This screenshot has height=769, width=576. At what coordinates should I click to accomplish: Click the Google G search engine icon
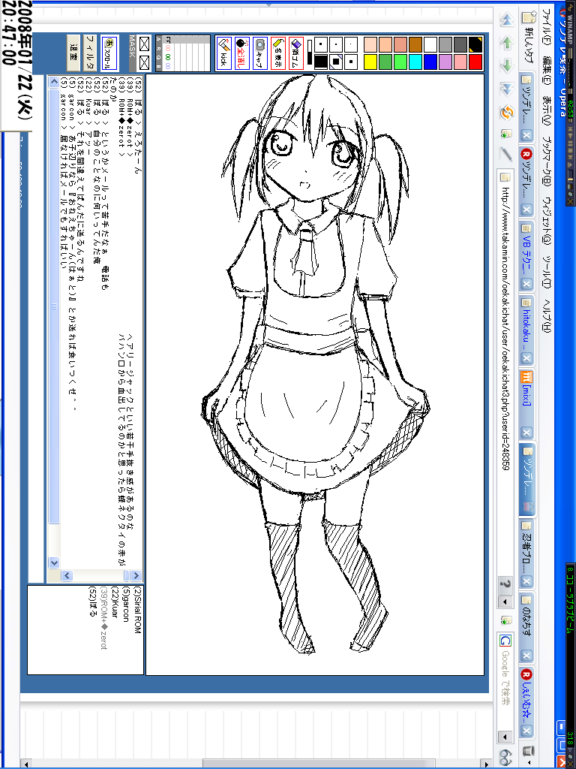[505, 641]
